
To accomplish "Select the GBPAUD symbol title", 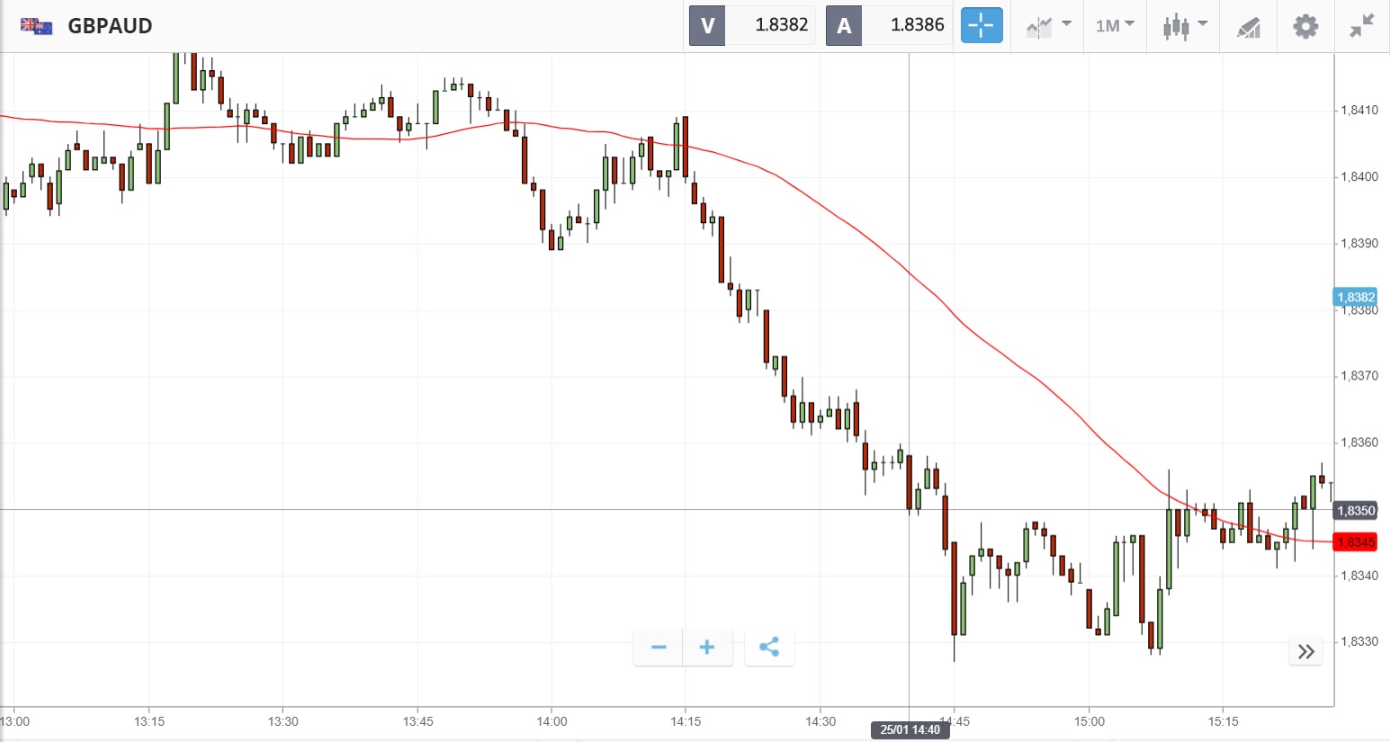I will (x=110, y=25).
